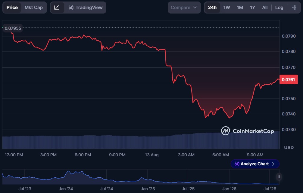Screen dimensions: 303x193
Task: Click the 0.0770 price axis label
Action: [x=289, y=67]
